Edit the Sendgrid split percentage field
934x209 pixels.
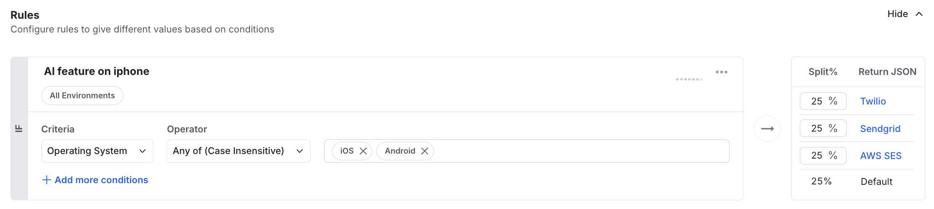pyautogui.click(x=823, y=128)
